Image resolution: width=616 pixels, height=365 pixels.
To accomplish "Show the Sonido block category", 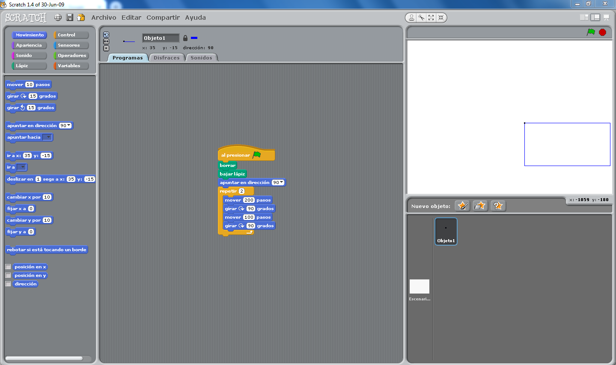I will click(x=28, y=55).
